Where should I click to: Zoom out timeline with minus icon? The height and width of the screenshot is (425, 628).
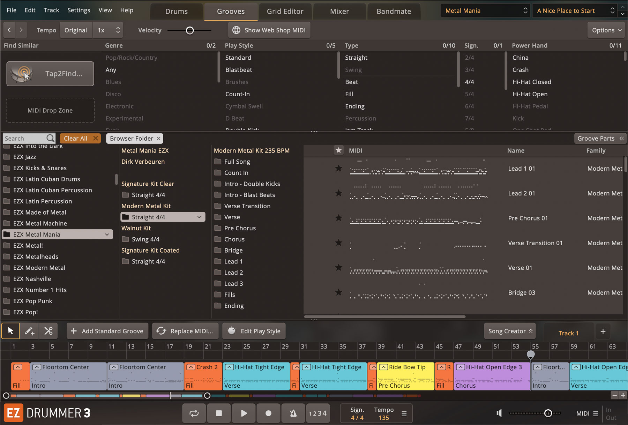coord(614,395)
